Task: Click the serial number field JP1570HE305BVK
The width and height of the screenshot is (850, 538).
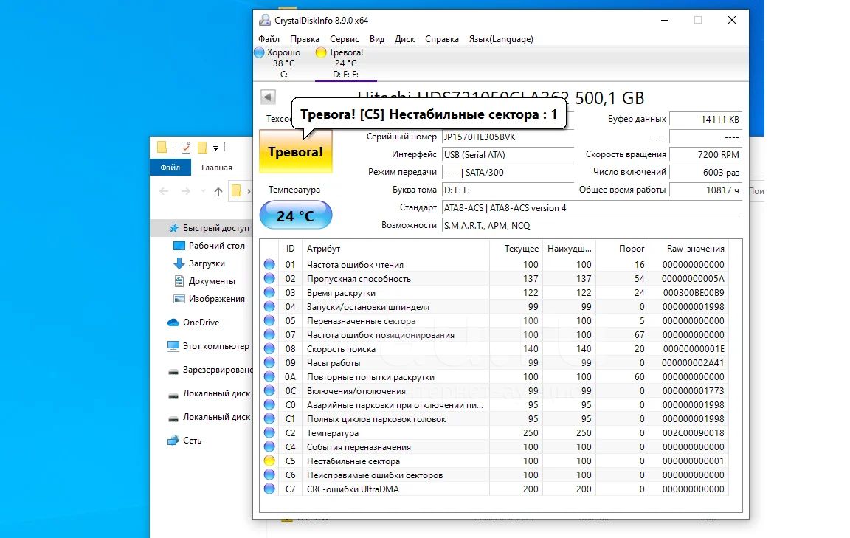Action: tap(508, 137)
